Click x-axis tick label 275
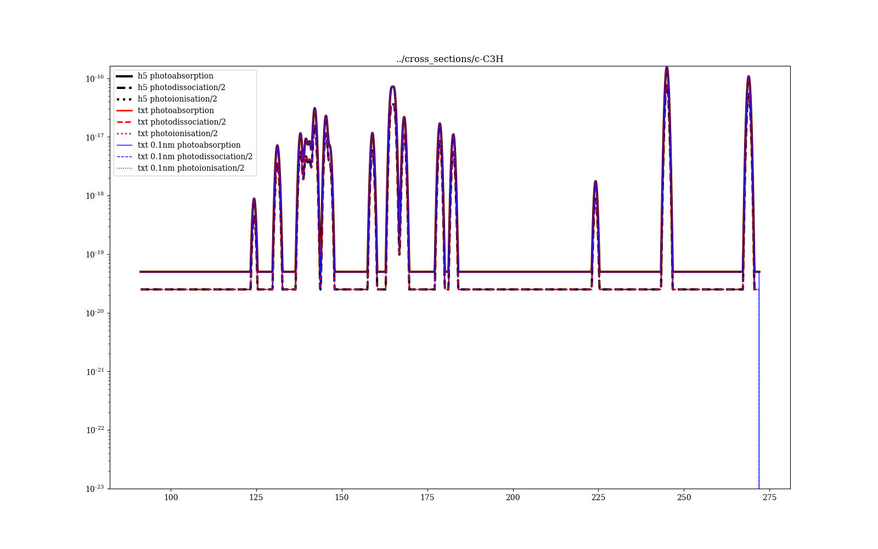Screen dimensions: 878x549 pos(769,497)
